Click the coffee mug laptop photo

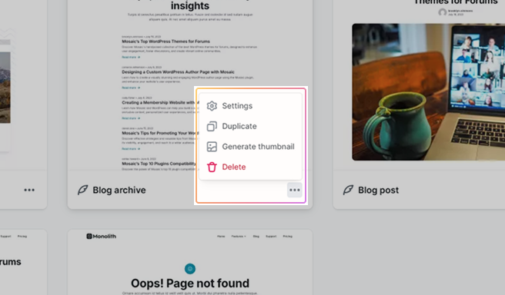click(428, 92)
